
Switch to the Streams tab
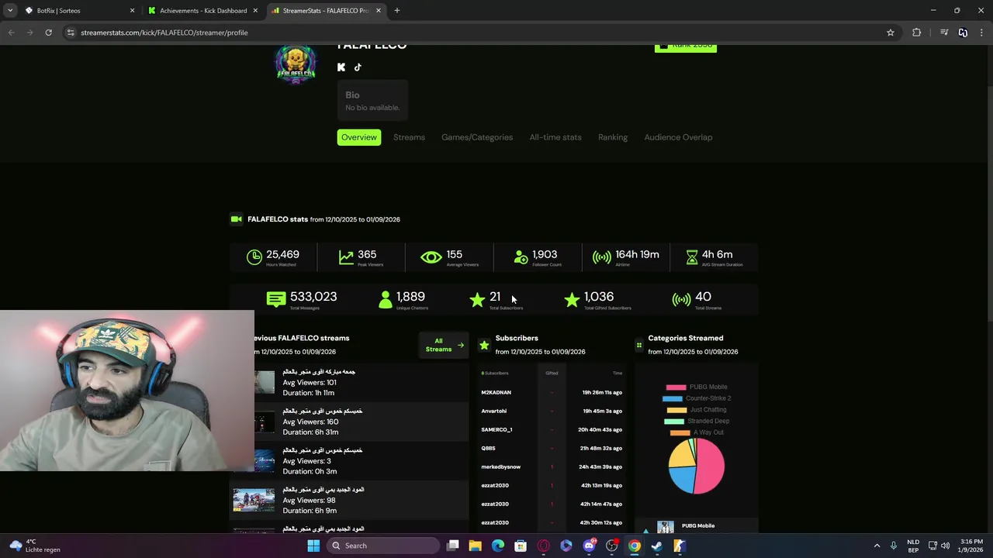click(x=409, y=137)
